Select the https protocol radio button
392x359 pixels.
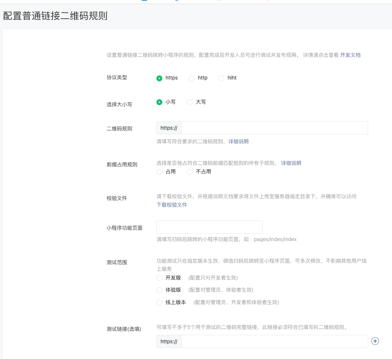[159, 78]
